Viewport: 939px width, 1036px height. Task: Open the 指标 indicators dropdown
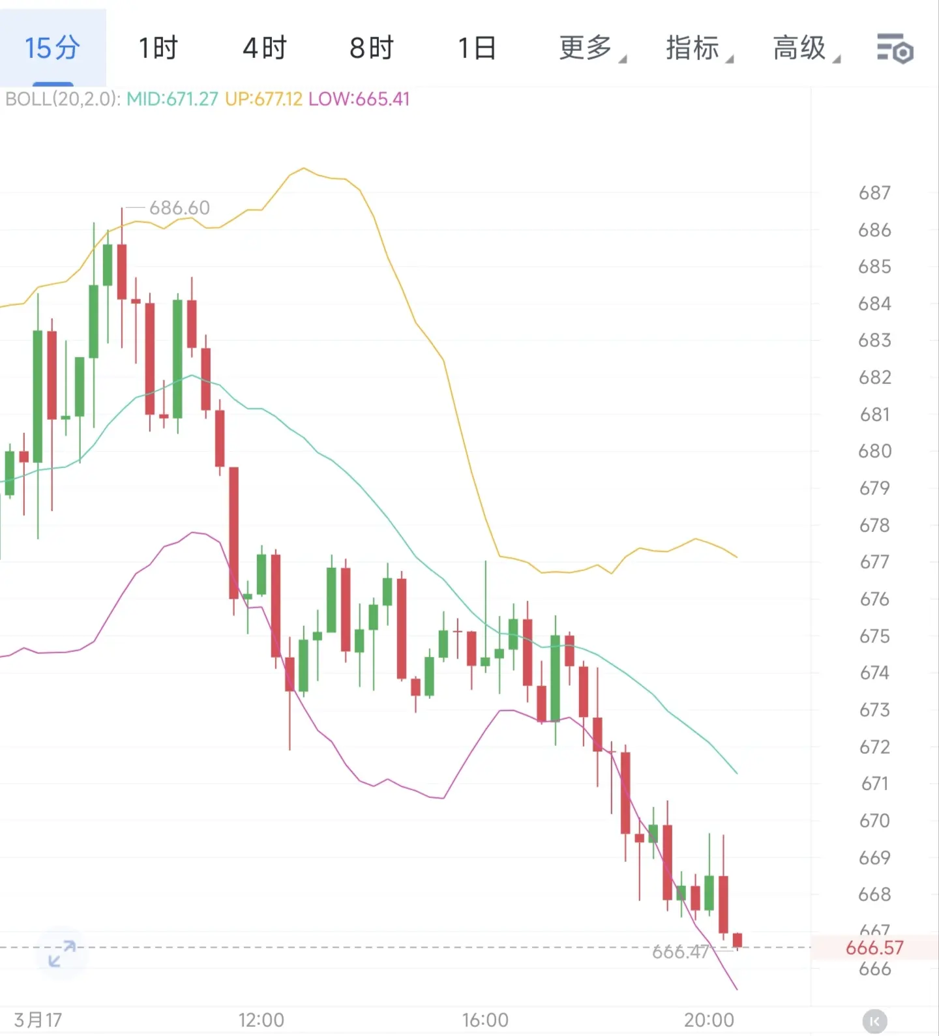(x=700, y=48)
